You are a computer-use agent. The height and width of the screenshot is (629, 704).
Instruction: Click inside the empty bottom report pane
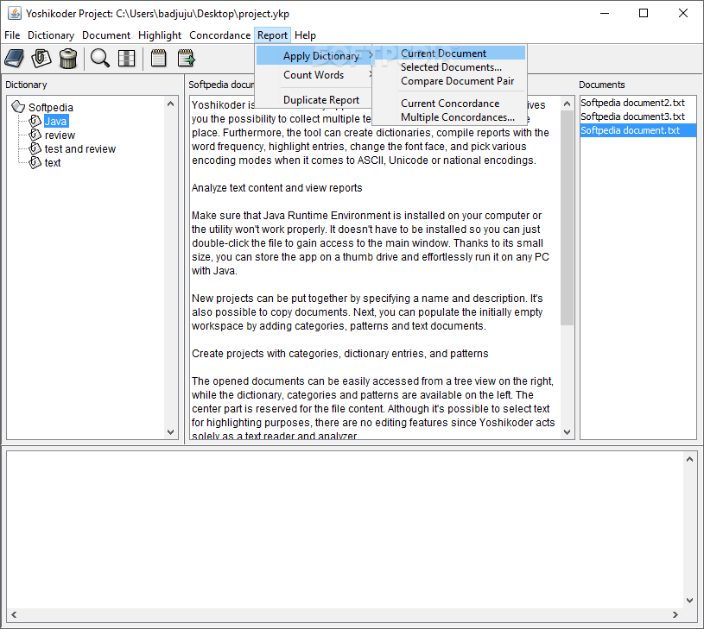(x=345, y=530)
